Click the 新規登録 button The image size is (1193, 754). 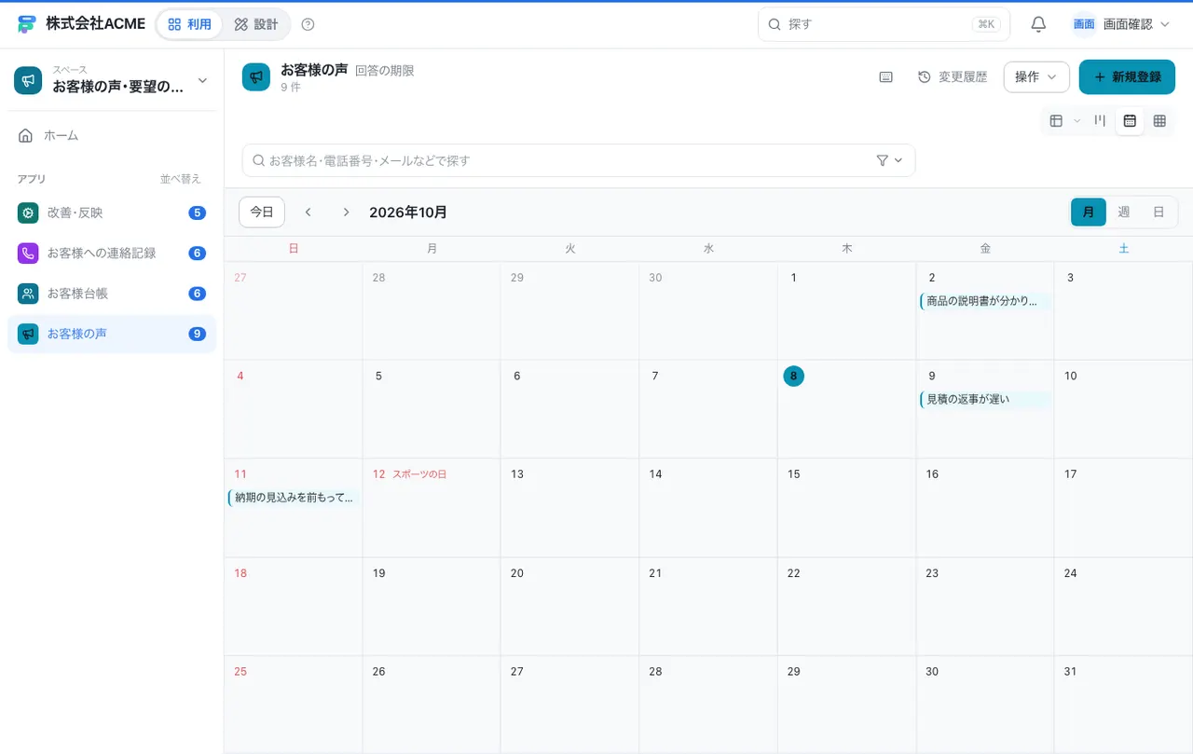[x=1127, y=77]
